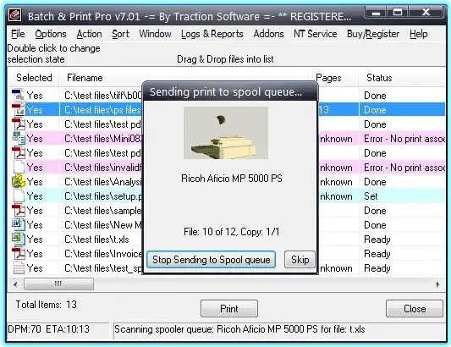Click the text file icon for test_sp row

point(19,268)
